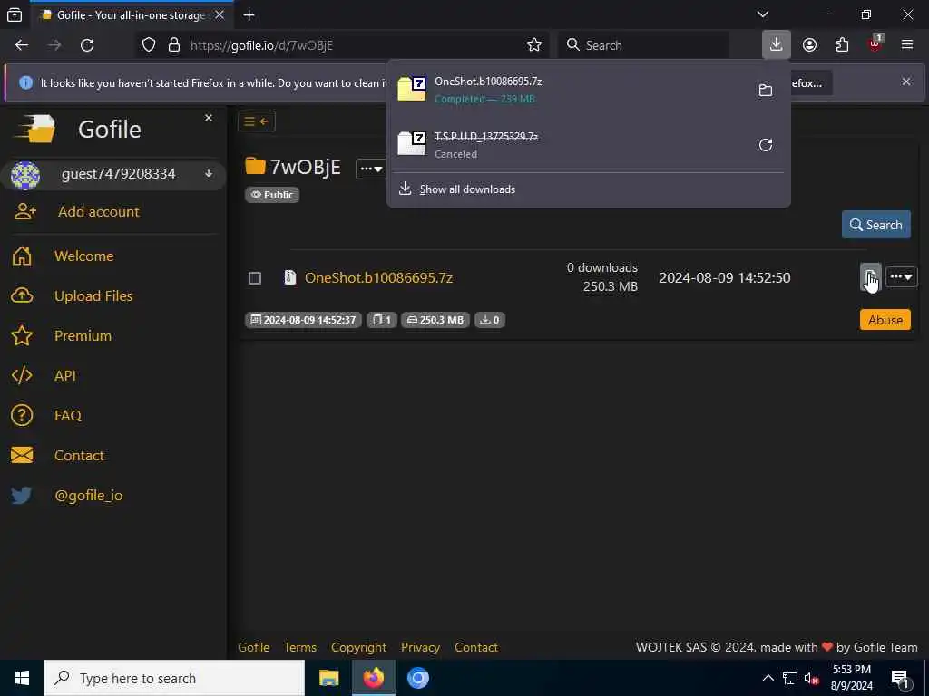
Task: Open the footer Contact link
Action: 475,647
